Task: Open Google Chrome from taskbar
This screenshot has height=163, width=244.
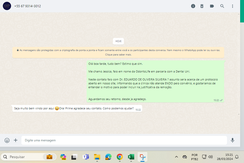Action: [120, 157]
